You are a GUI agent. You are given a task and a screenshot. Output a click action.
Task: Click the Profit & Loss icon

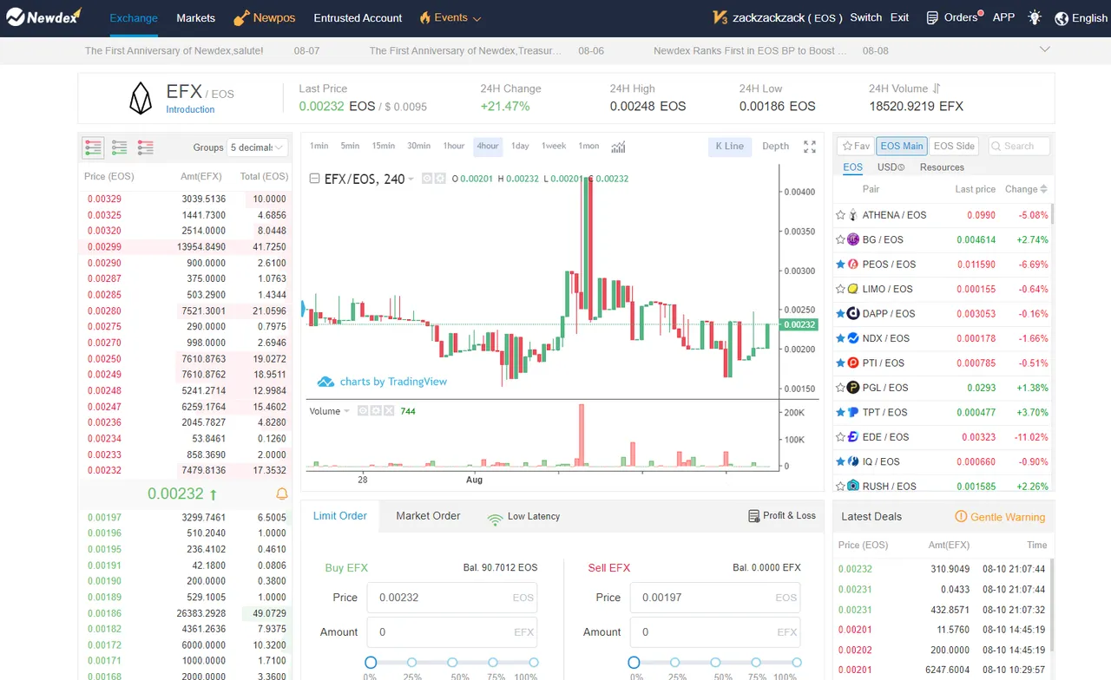coord(753,516)
